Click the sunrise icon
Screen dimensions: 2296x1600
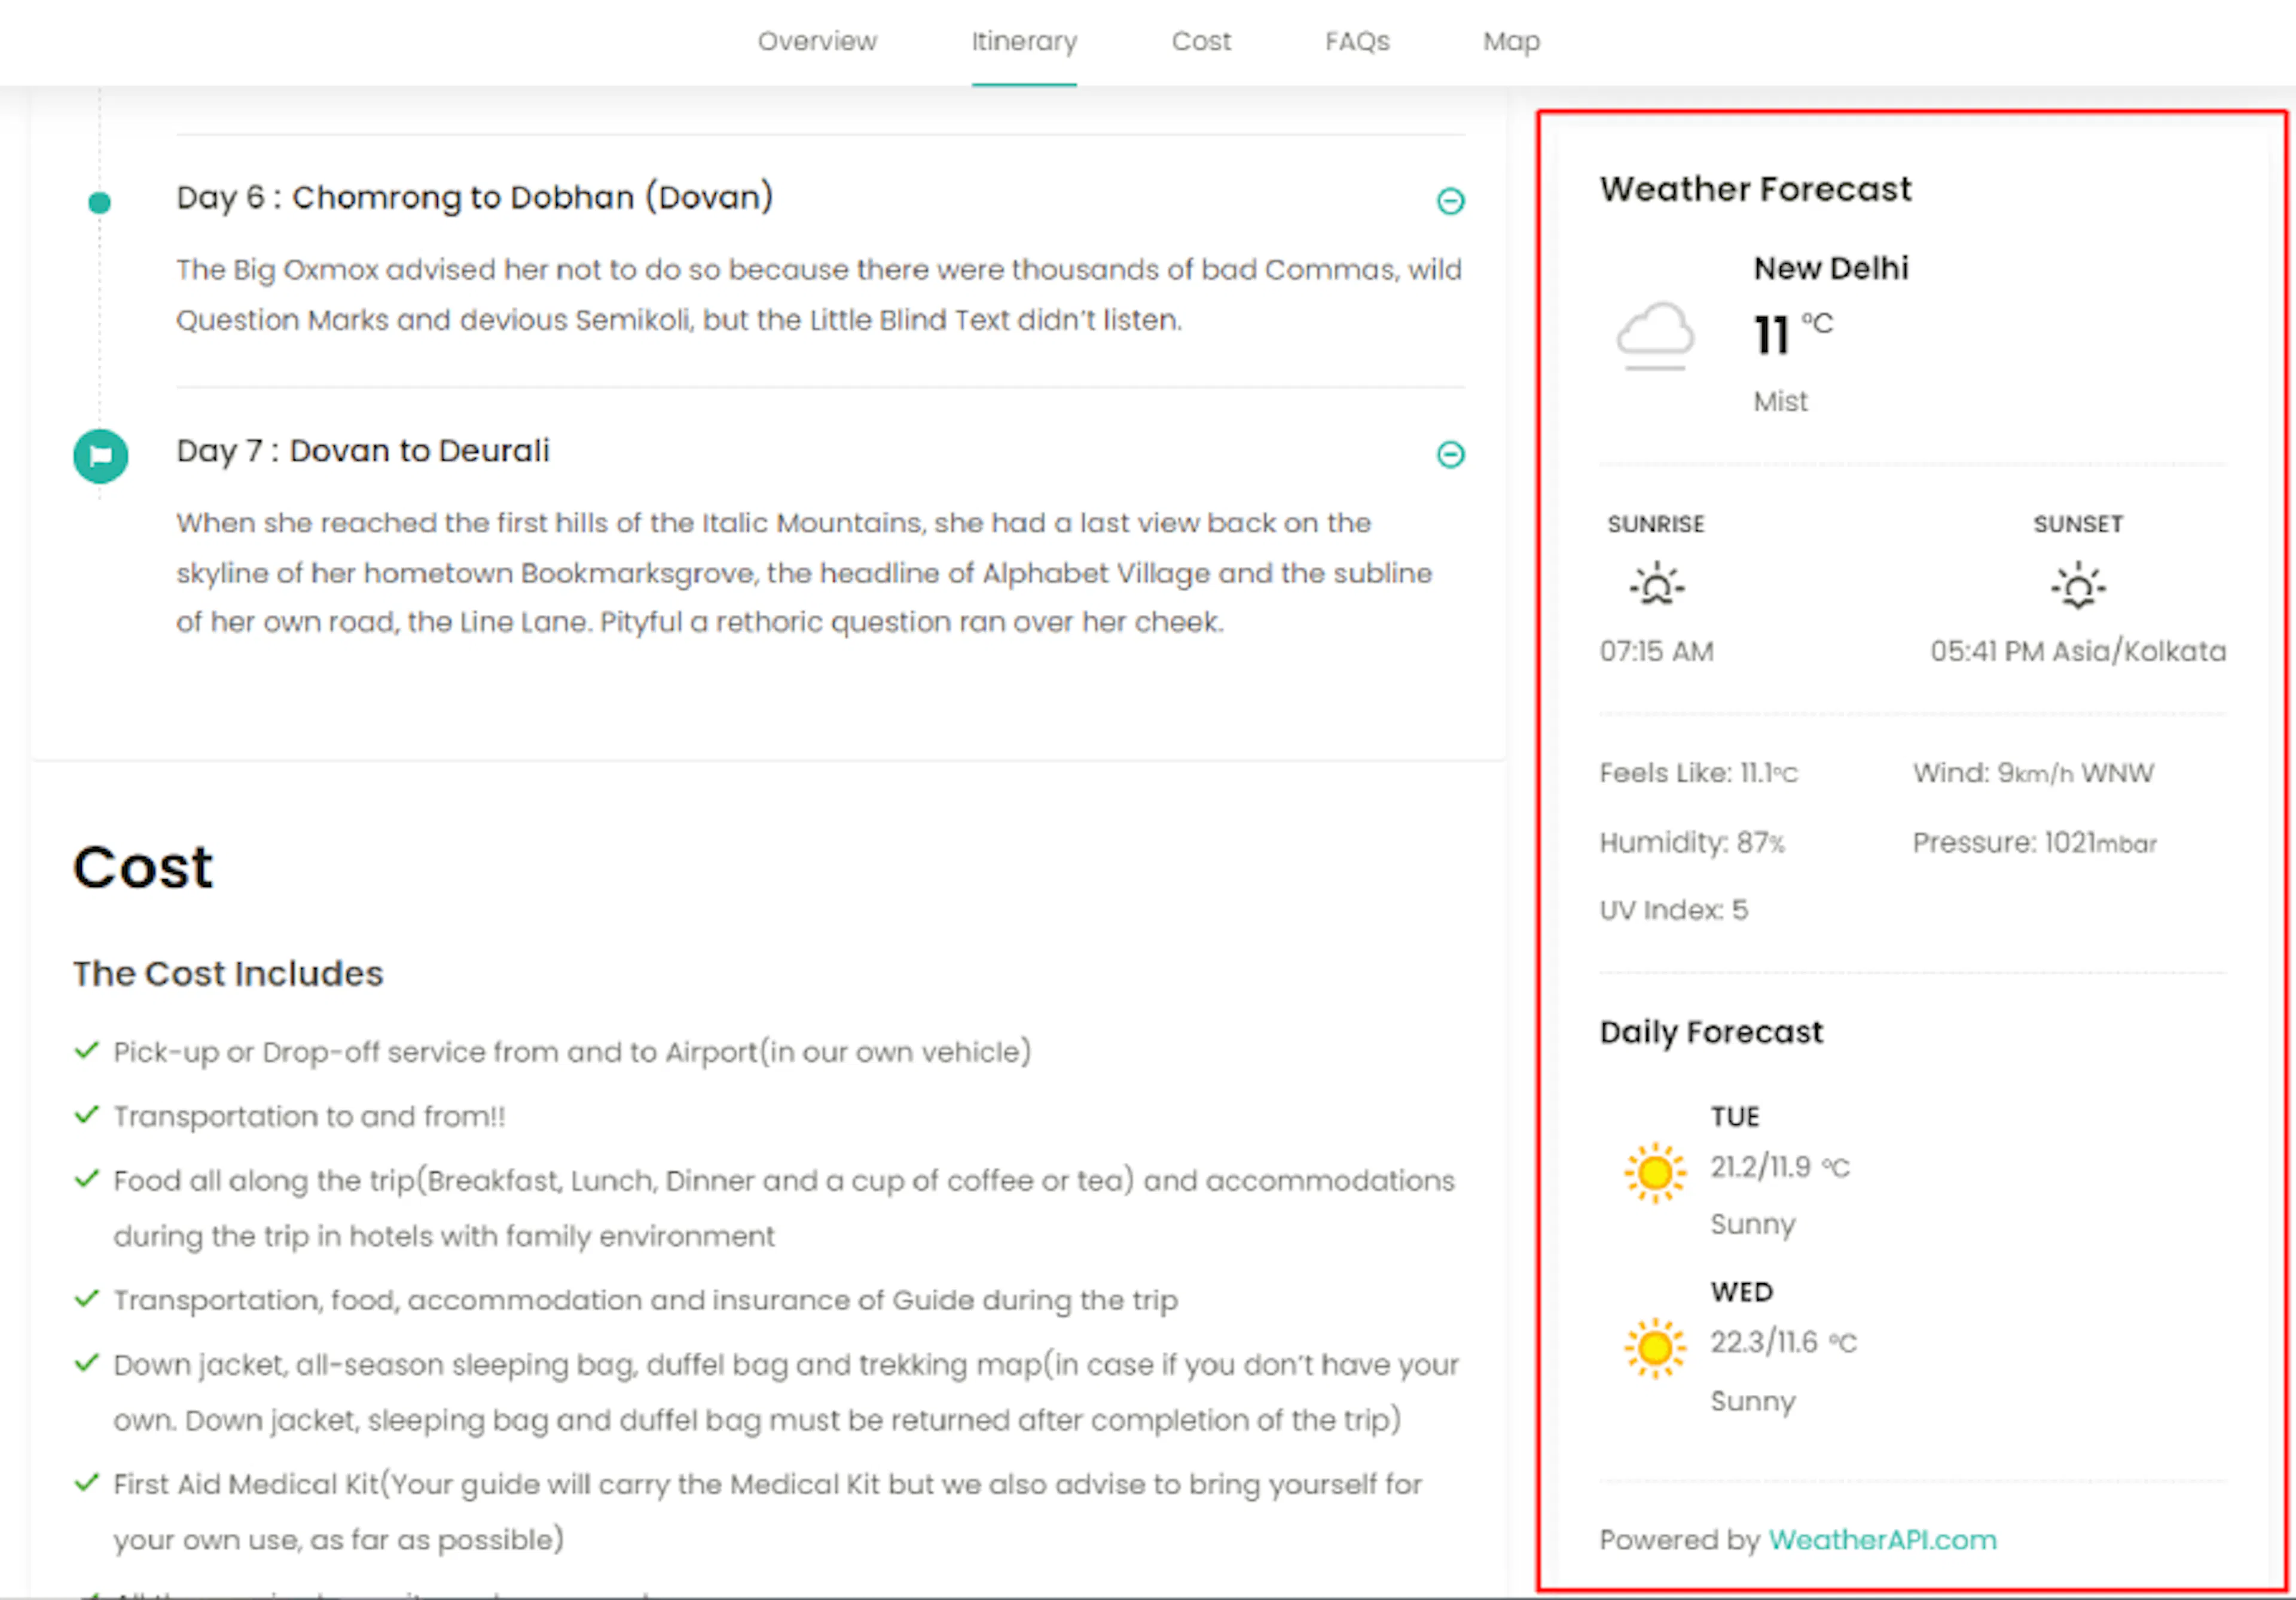click(1656, 584)
